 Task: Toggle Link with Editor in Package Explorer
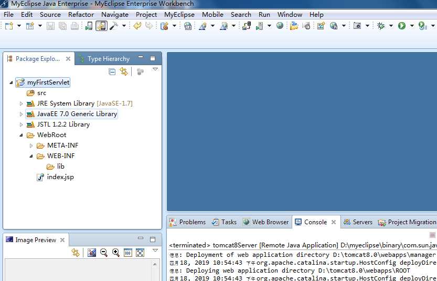point(124,72)
